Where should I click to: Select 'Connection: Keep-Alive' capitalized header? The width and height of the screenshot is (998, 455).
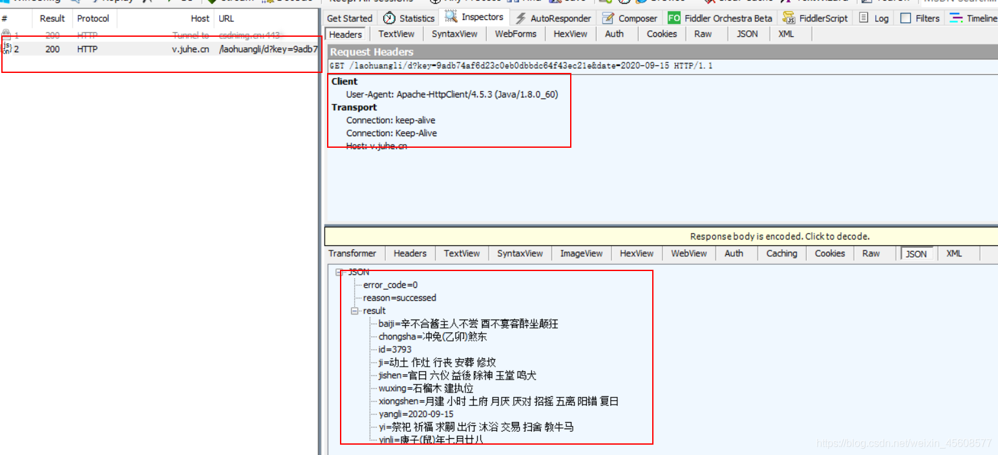pos(391,133)
